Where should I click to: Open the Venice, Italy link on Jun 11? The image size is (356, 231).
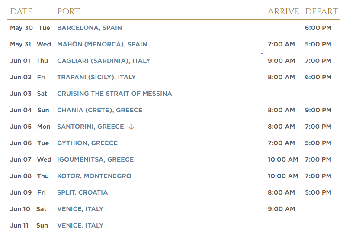tap(80, 225)
